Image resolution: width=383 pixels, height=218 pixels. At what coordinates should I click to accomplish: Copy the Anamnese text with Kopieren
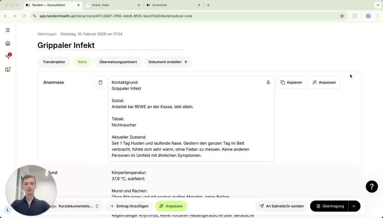[291, 82]
